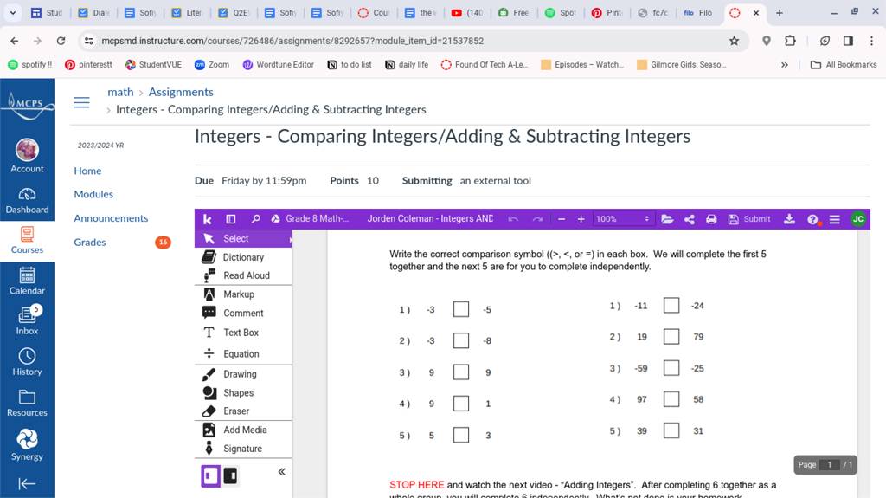Screen dimensions: 886x498
Task: Reload the page with the refresh button
Action: (x=61, y=41)
